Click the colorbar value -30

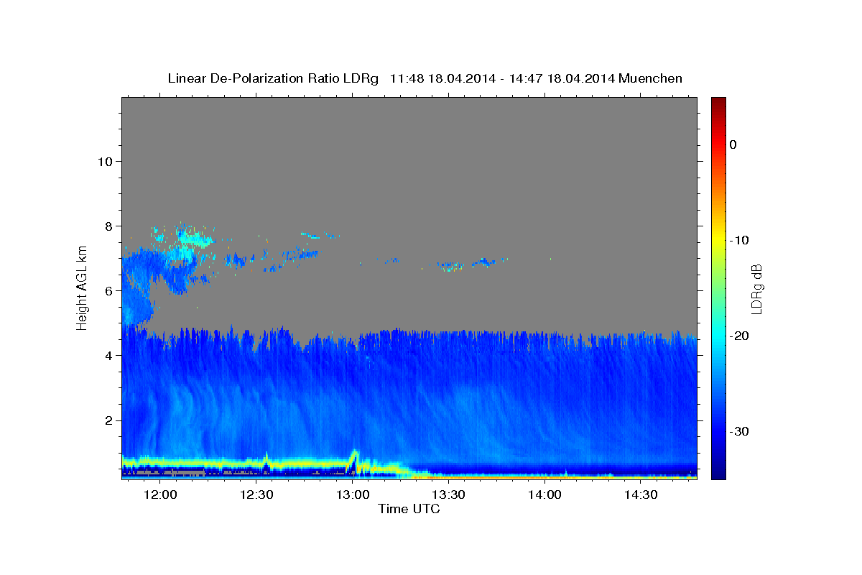[739, 431]
